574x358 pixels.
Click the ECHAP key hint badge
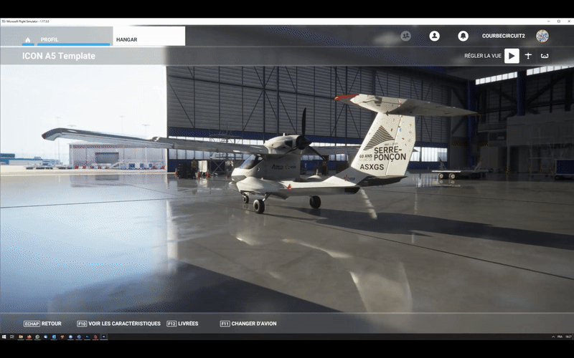click(32, 324)
